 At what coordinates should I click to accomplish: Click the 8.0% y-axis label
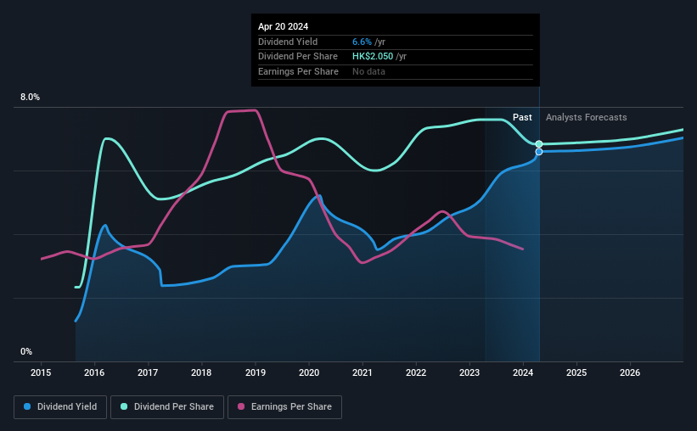pyautogui.click(x=31, y=98)
